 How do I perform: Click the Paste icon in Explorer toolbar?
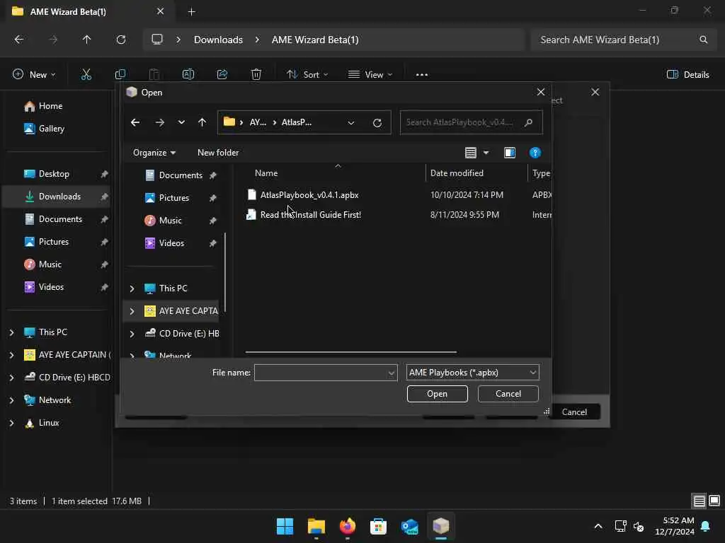(x=154, y=74)
